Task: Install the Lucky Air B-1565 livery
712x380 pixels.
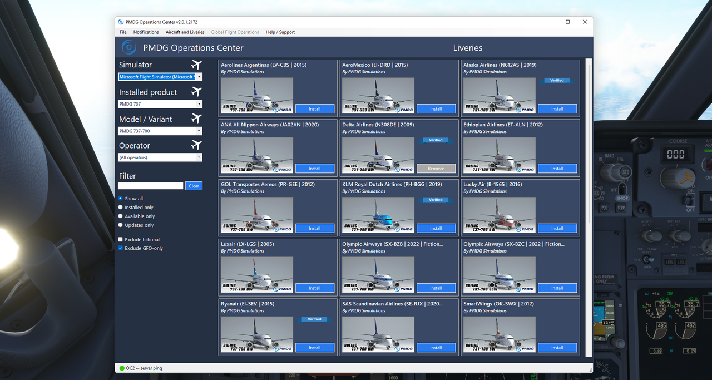Action: click(x=557, y=228)
